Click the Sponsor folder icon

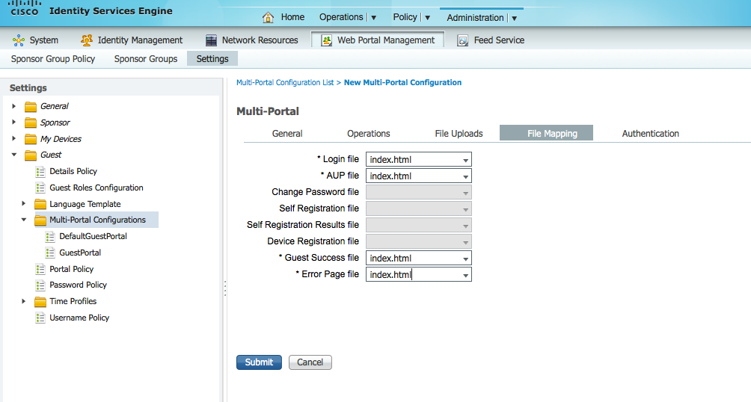point(31,123)
